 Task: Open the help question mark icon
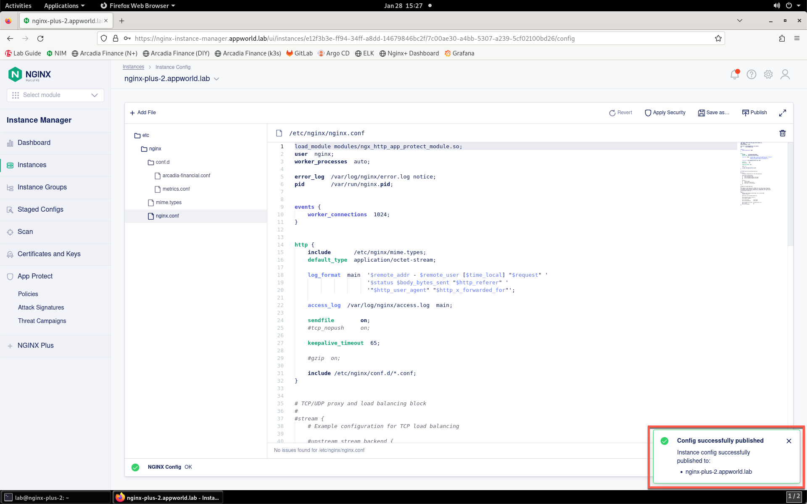(751, 74)
